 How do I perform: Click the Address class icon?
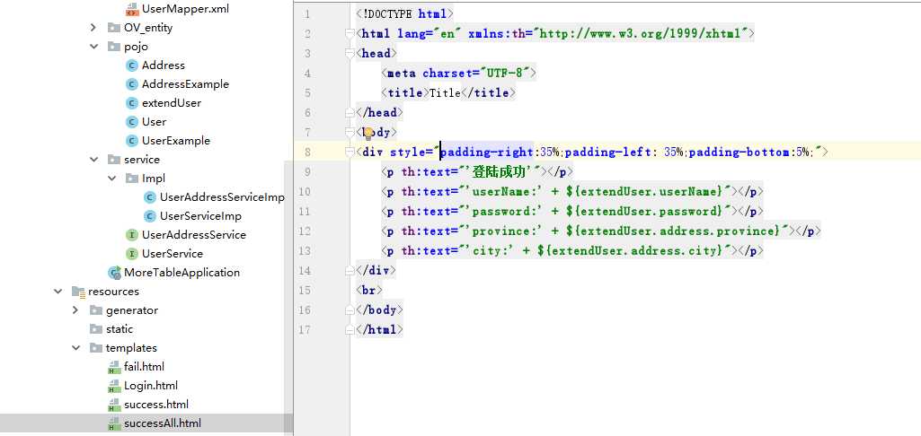coord(132,65)
